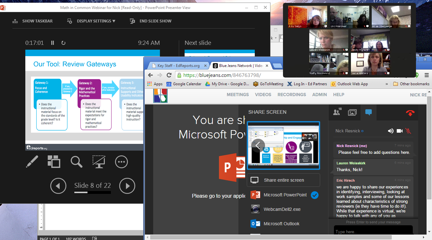Click Nadia Hillman's video tile
The image size is (432, 240).
[x=370, y=64]
